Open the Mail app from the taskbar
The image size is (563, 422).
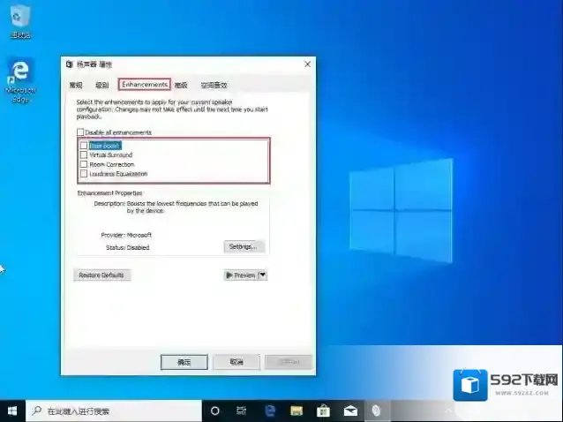(x=349, y=411)
